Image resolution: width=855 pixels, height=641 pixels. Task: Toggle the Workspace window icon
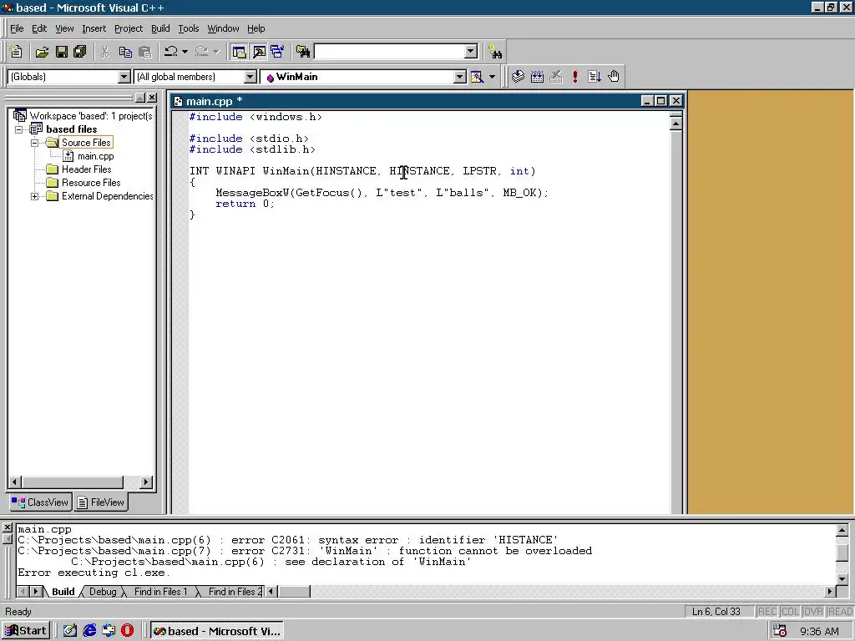[x=239, y=52]
